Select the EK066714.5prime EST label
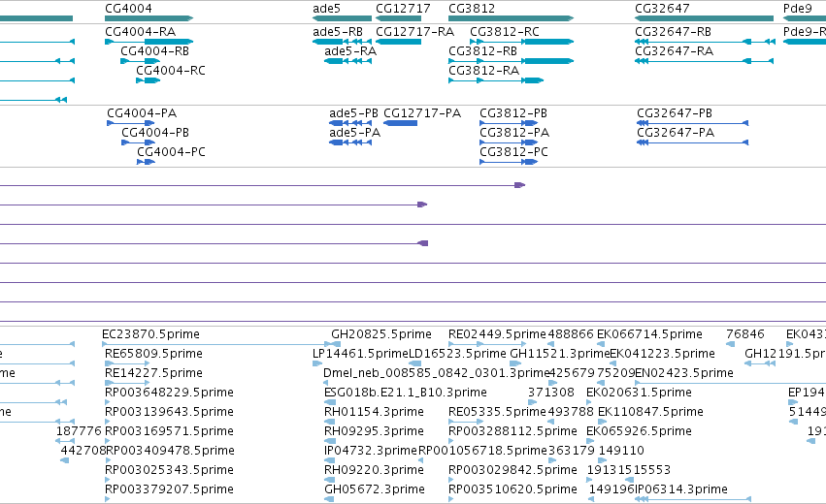This screenshot has width=826, height=504. [649, 334]
